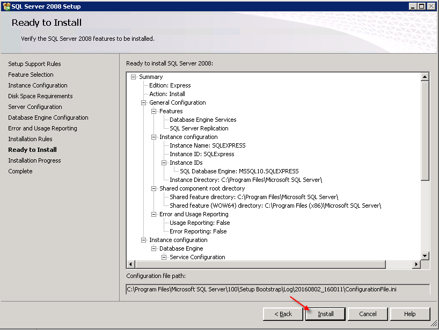Select 'Usage Reporting: False' row
The width and height of the screenshot is (439, 330).
tap(200, 223)
